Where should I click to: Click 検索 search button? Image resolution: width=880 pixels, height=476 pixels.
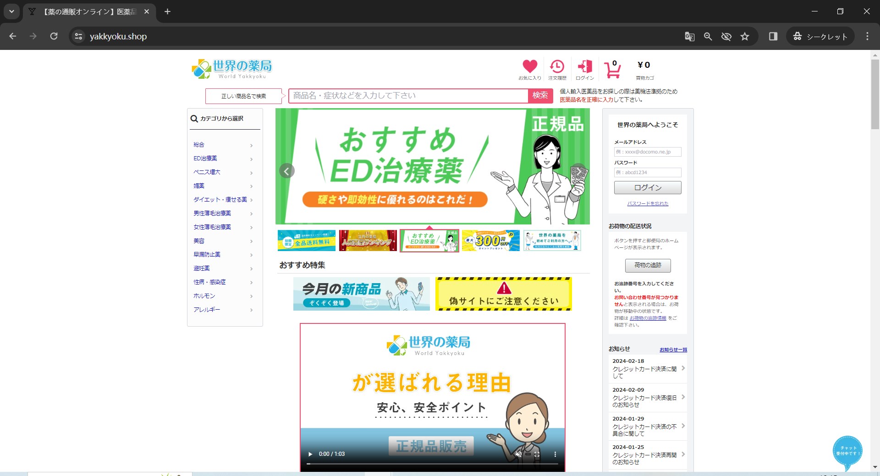[540, 95]
